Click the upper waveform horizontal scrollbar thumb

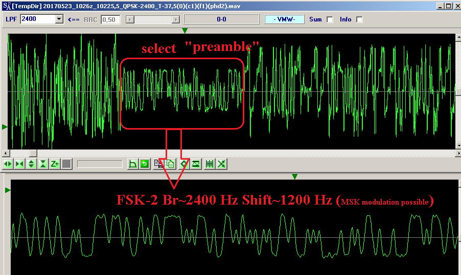33,153
